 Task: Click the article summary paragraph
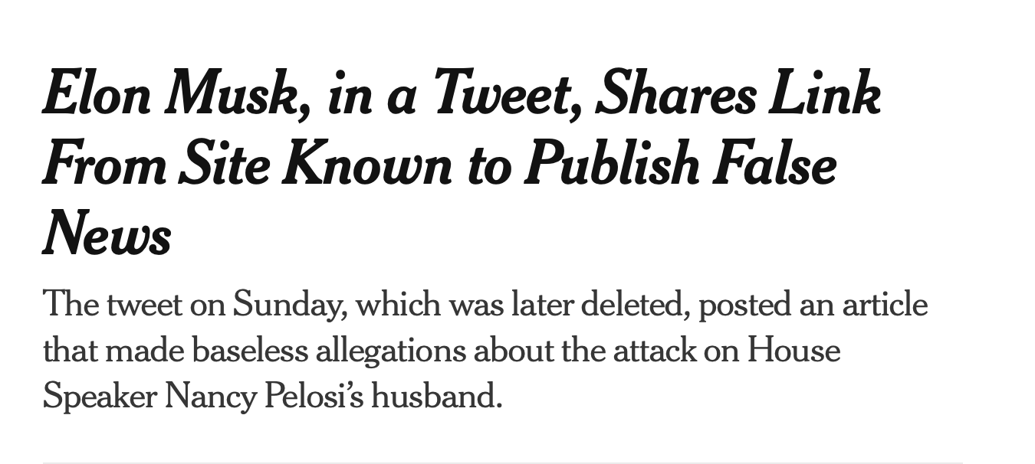(x=483, y=350)
